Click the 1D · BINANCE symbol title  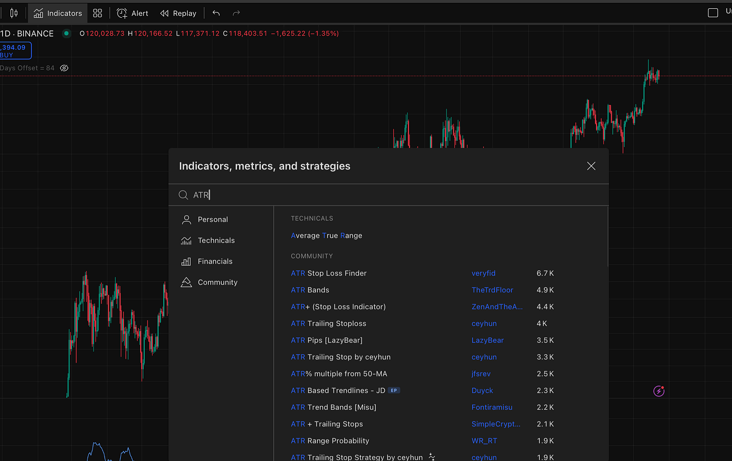point(27,33)
